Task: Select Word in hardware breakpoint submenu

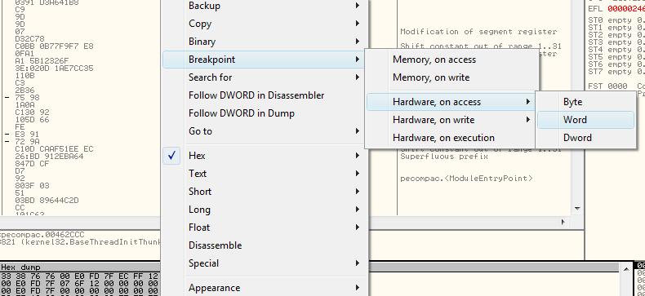Action: [585, 120]
